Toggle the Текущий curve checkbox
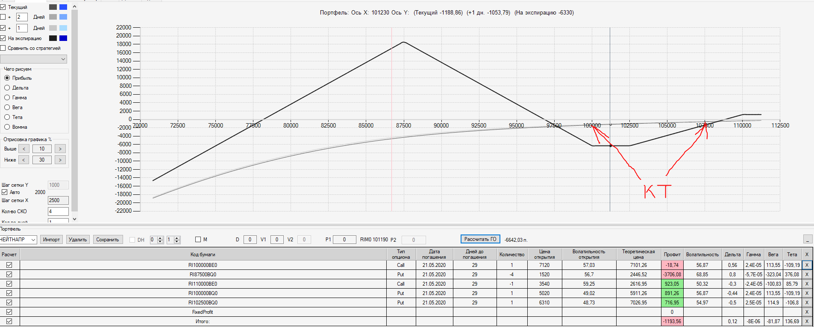This screenshot has width=814, height=327. point(3,7)
